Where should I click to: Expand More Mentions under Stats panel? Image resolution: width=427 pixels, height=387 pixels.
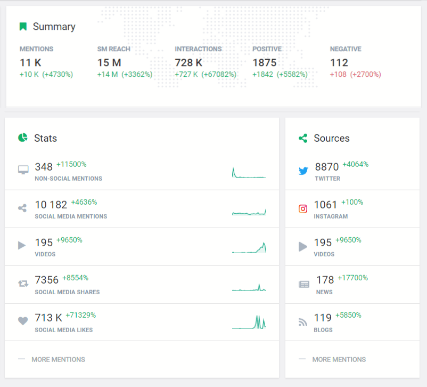click(x=58, y=359)
